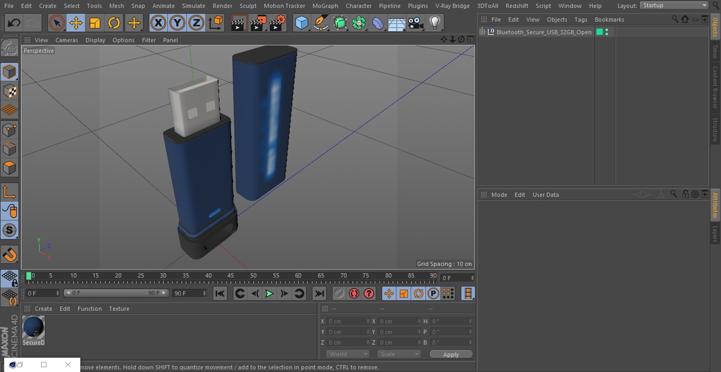Open the Layout Startup dropdown
The image size is (721, 372).
click(x=675, y=5)
